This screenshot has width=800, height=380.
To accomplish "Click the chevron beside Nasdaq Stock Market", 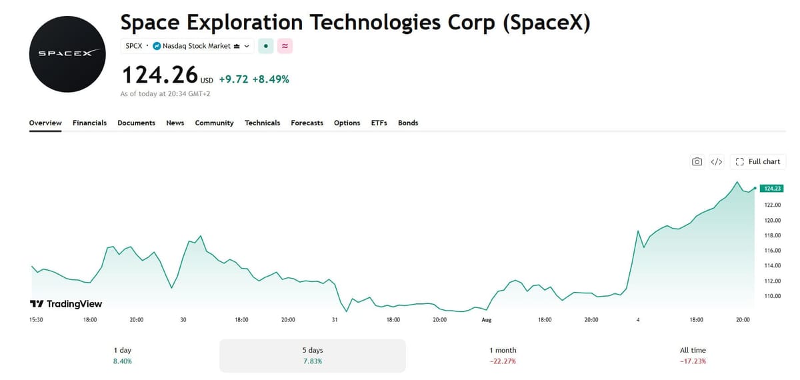I will pyautogui.click(x=247, y=46).
